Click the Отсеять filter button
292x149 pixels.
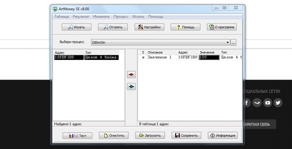pyautogui.click(x=113, y=27)
